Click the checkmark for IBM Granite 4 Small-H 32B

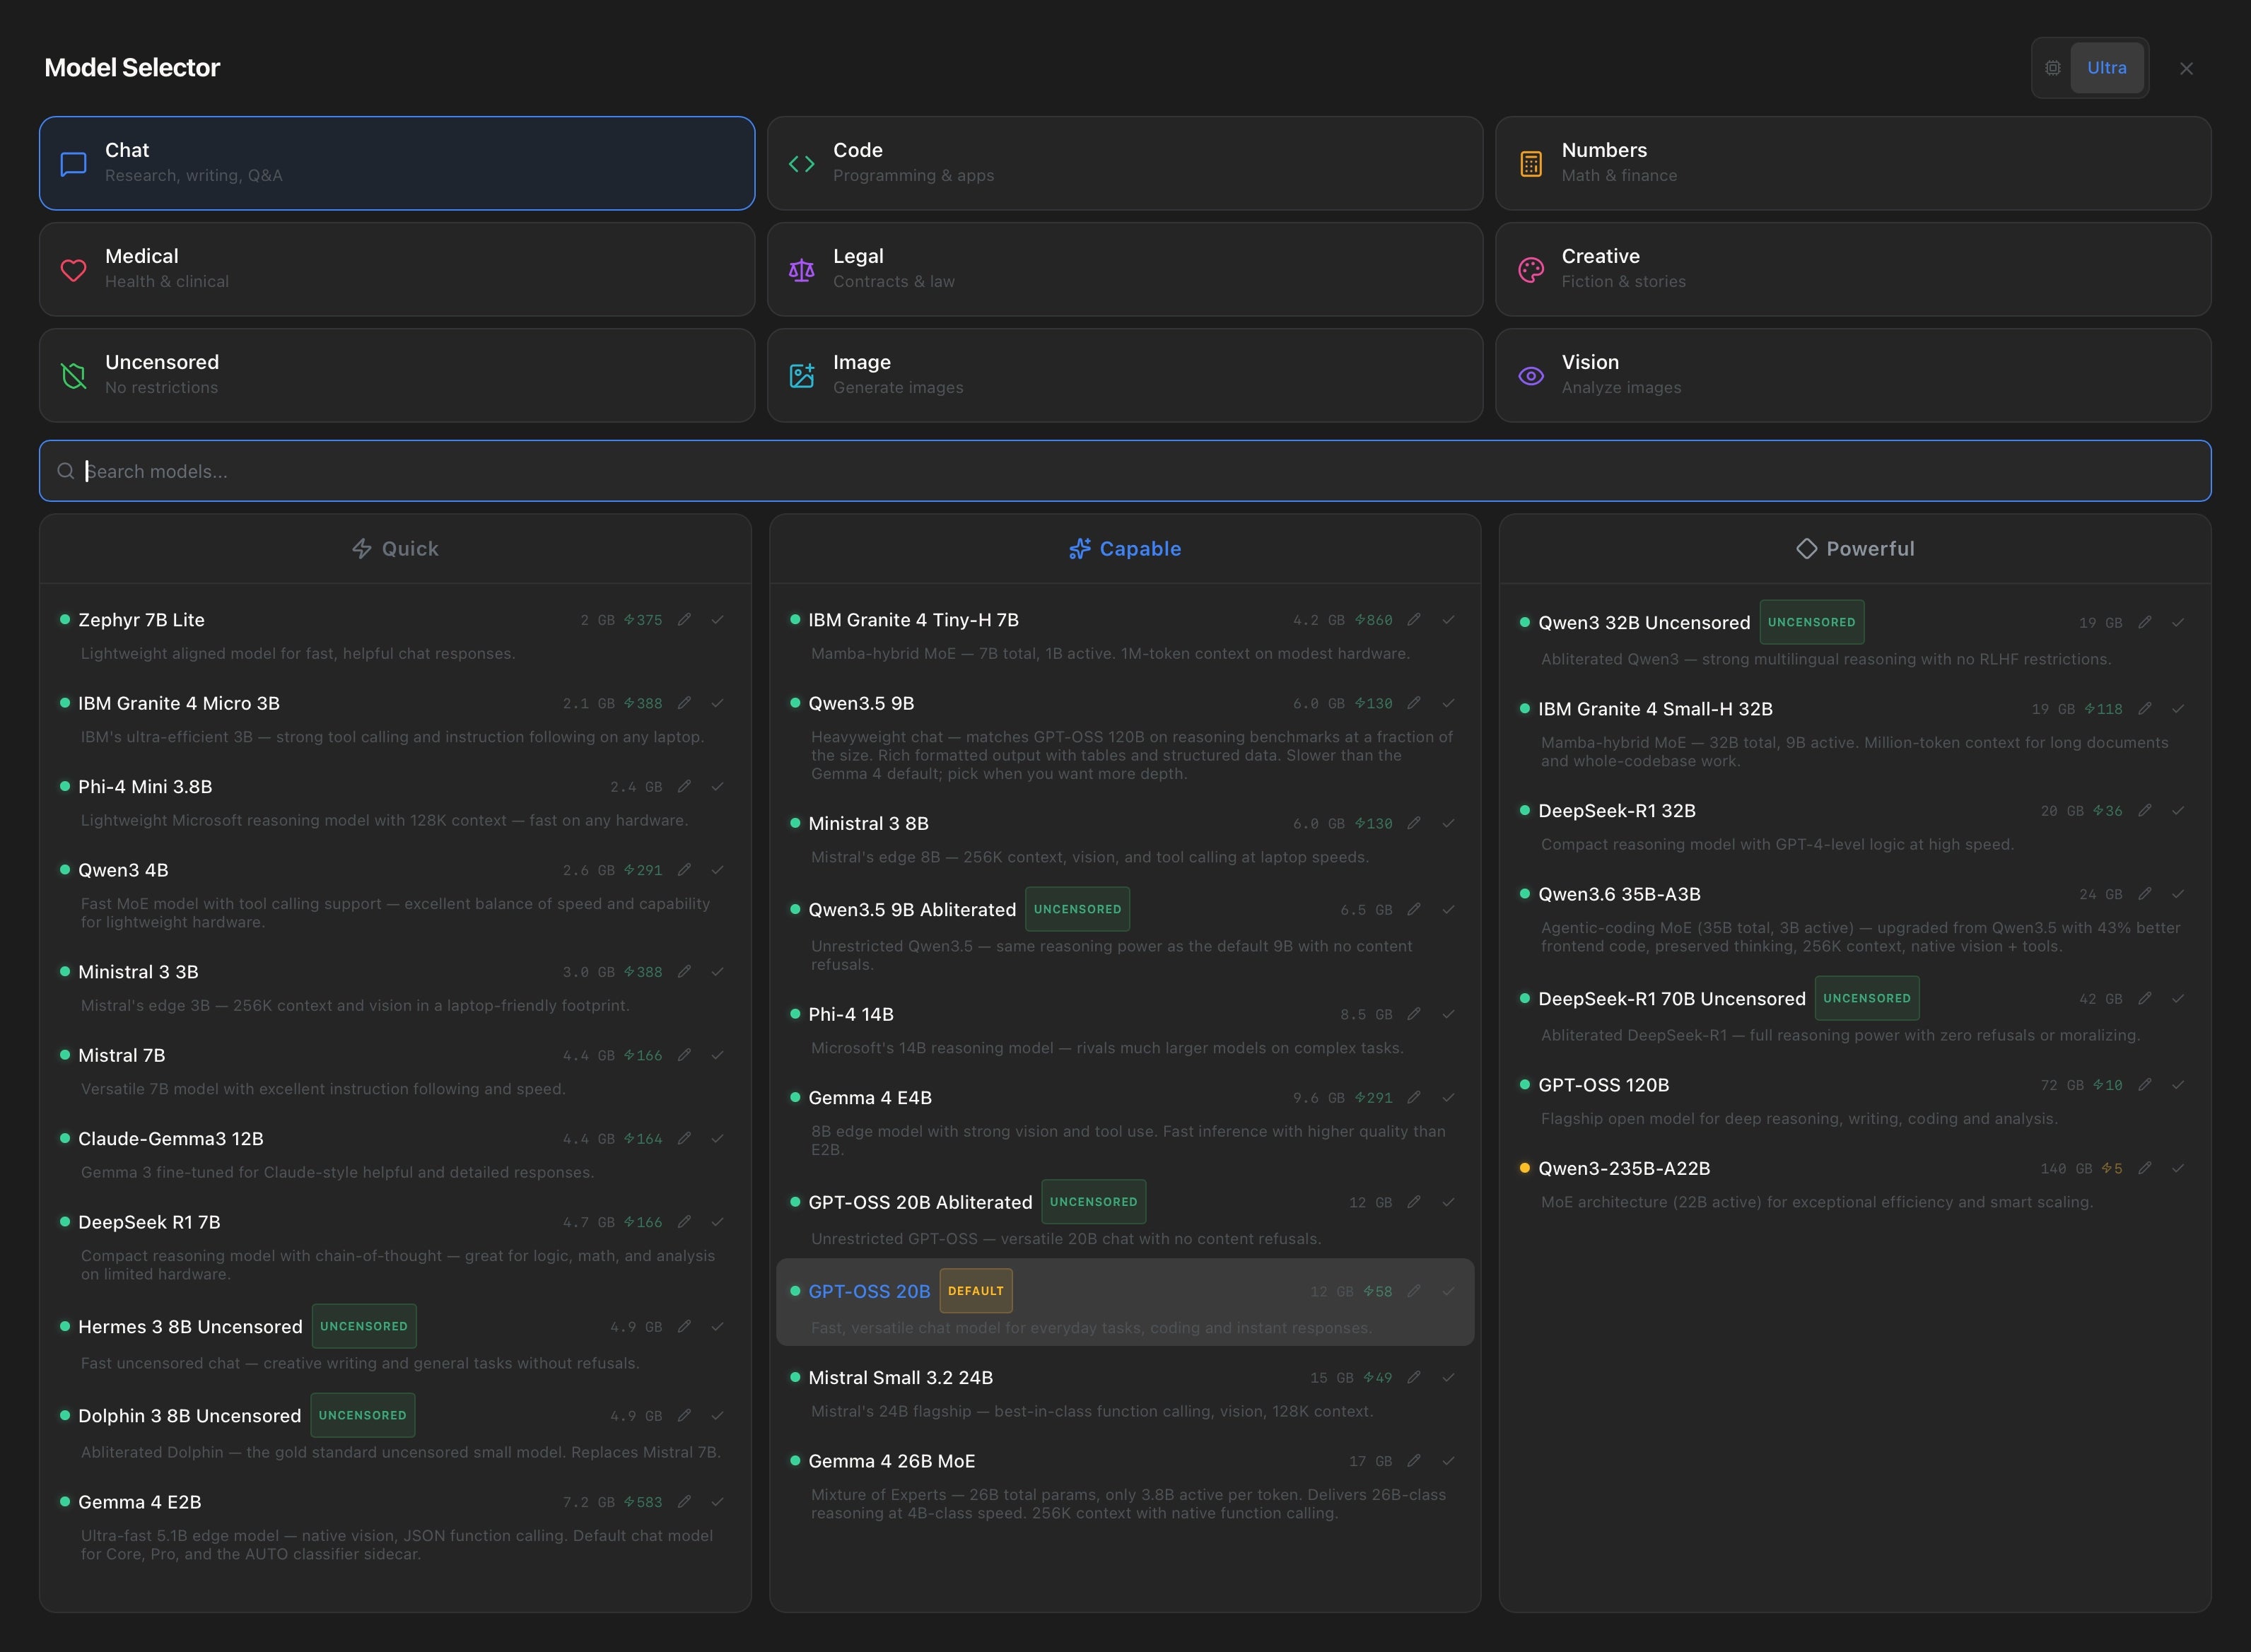click(2178, 709)
